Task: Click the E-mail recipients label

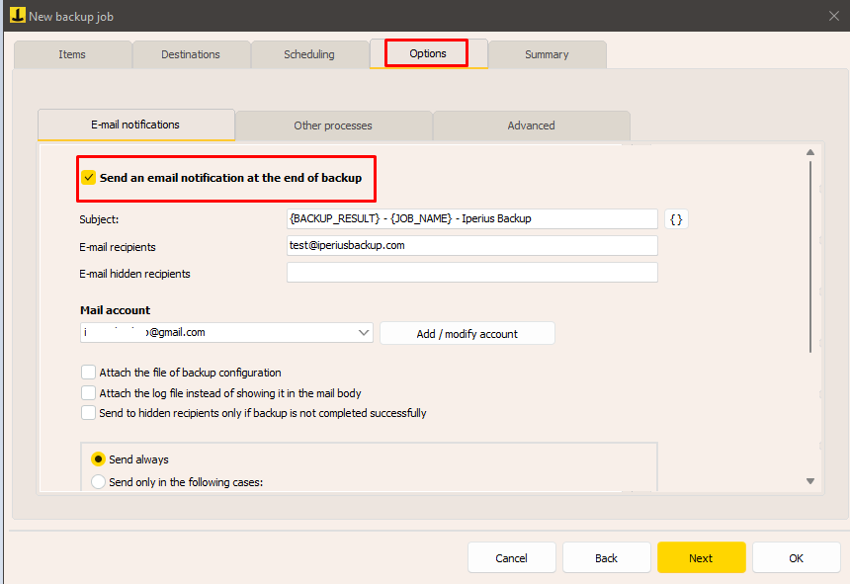Action: [x=117, y=247]
